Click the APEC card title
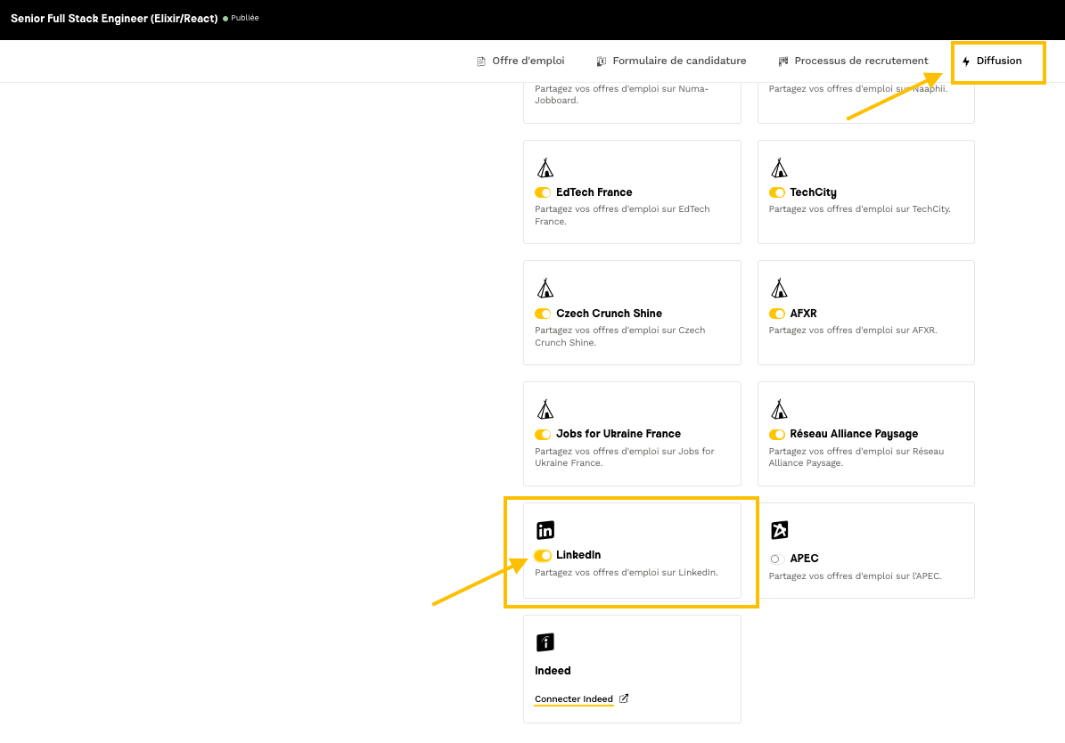The image size is (1065, 743). click(x=804, y=559)
